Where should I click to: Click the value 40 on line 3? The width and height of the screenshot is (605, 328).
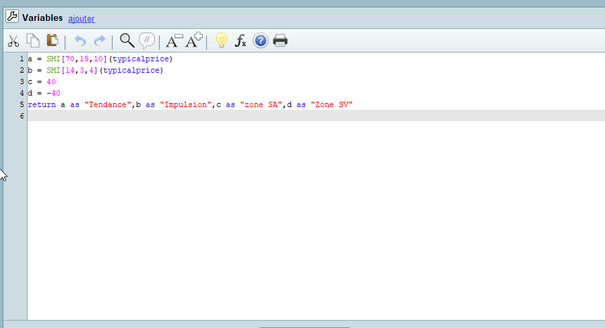click(51, 81)
